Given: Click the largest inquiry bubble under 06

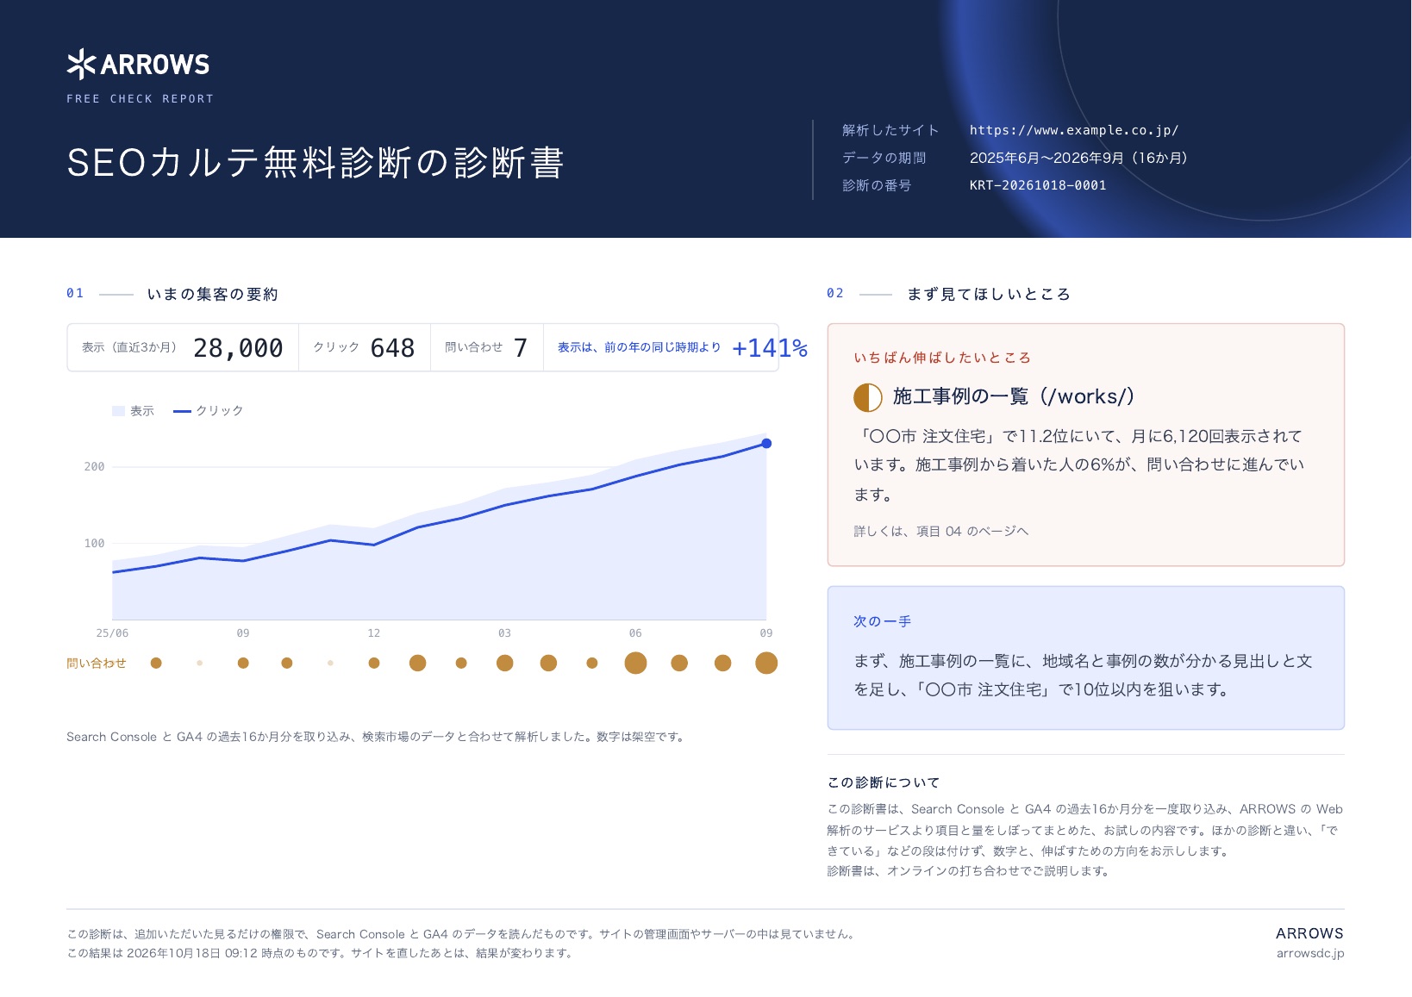Looking at the screenshot, I should 635,663.
